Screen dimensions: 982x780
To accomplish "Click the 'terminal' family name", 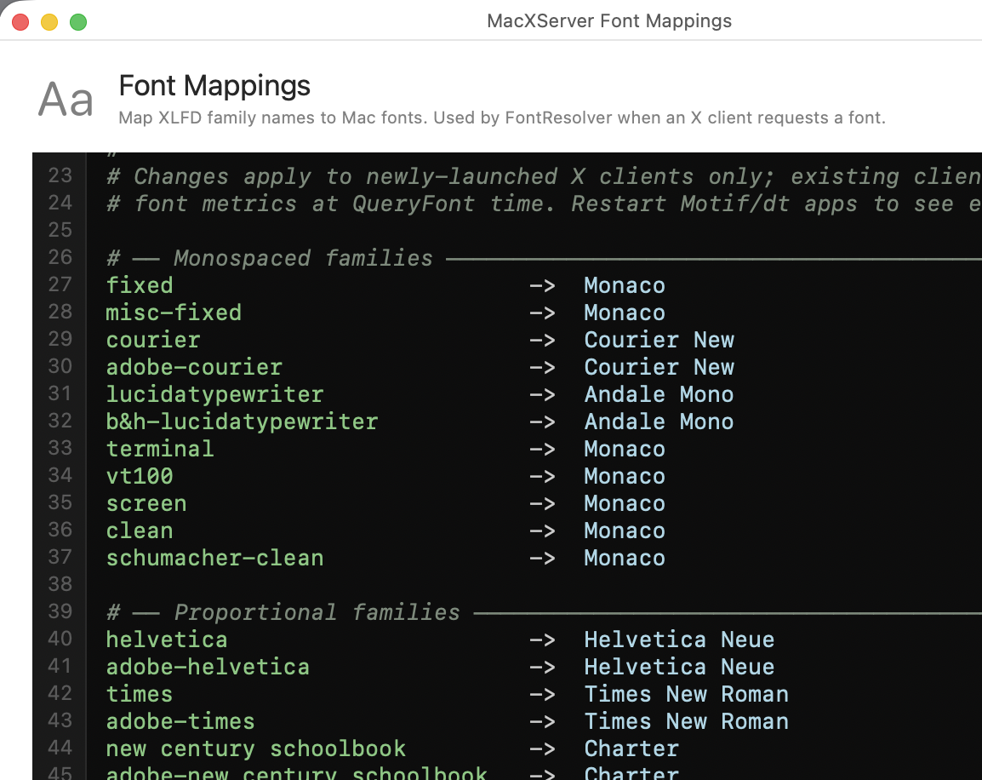I will coord(160,449).
